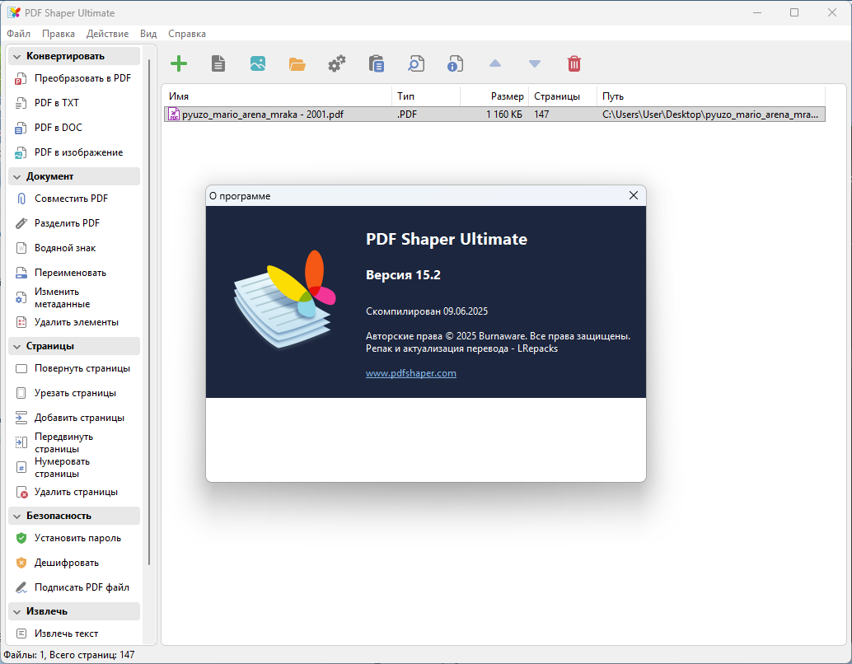
Task: Select Передвинуть страницы in sidebar
Action: click(74, 443)
